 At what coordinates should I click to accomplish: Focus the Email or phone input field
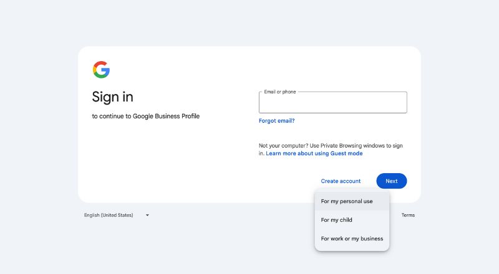tap(332, 104)
